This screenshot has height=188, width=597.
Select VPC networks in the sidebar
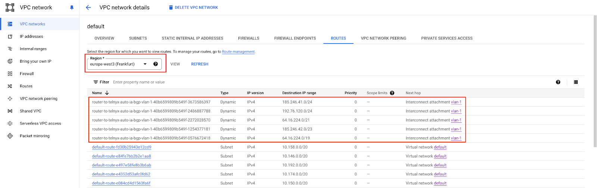pyautogui.click(x=40, y=24)
